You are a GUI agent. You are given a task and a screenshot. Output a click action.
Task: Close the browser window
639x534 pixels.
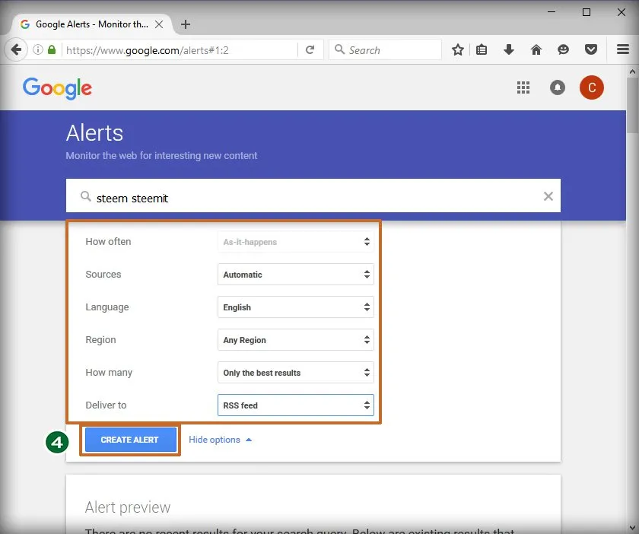point(622,12)
